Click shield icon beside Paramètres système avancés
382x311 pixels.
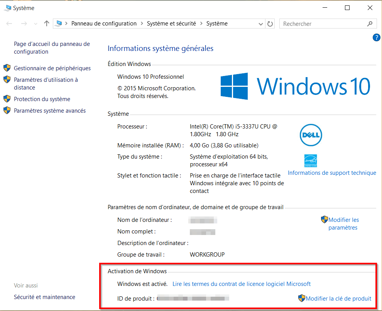pos(7,110)
